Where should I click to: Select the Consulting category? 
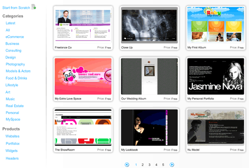pos(13,51)
